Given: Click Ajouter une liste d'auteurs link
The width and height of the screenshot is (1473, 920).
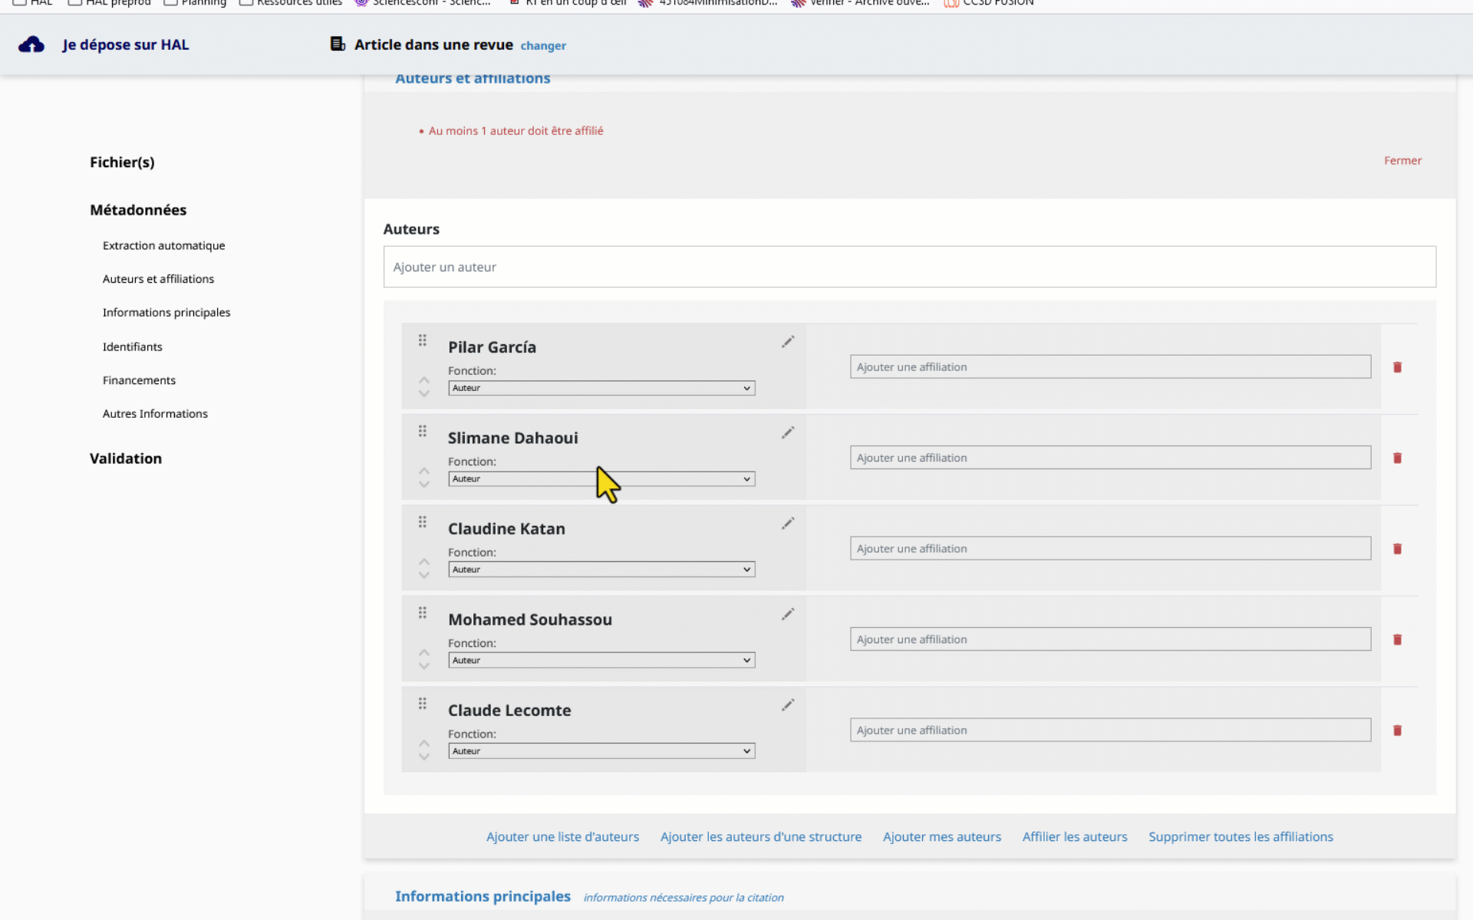Looking at the screenshot, I should pyautogui.click(x=563, y=837).
